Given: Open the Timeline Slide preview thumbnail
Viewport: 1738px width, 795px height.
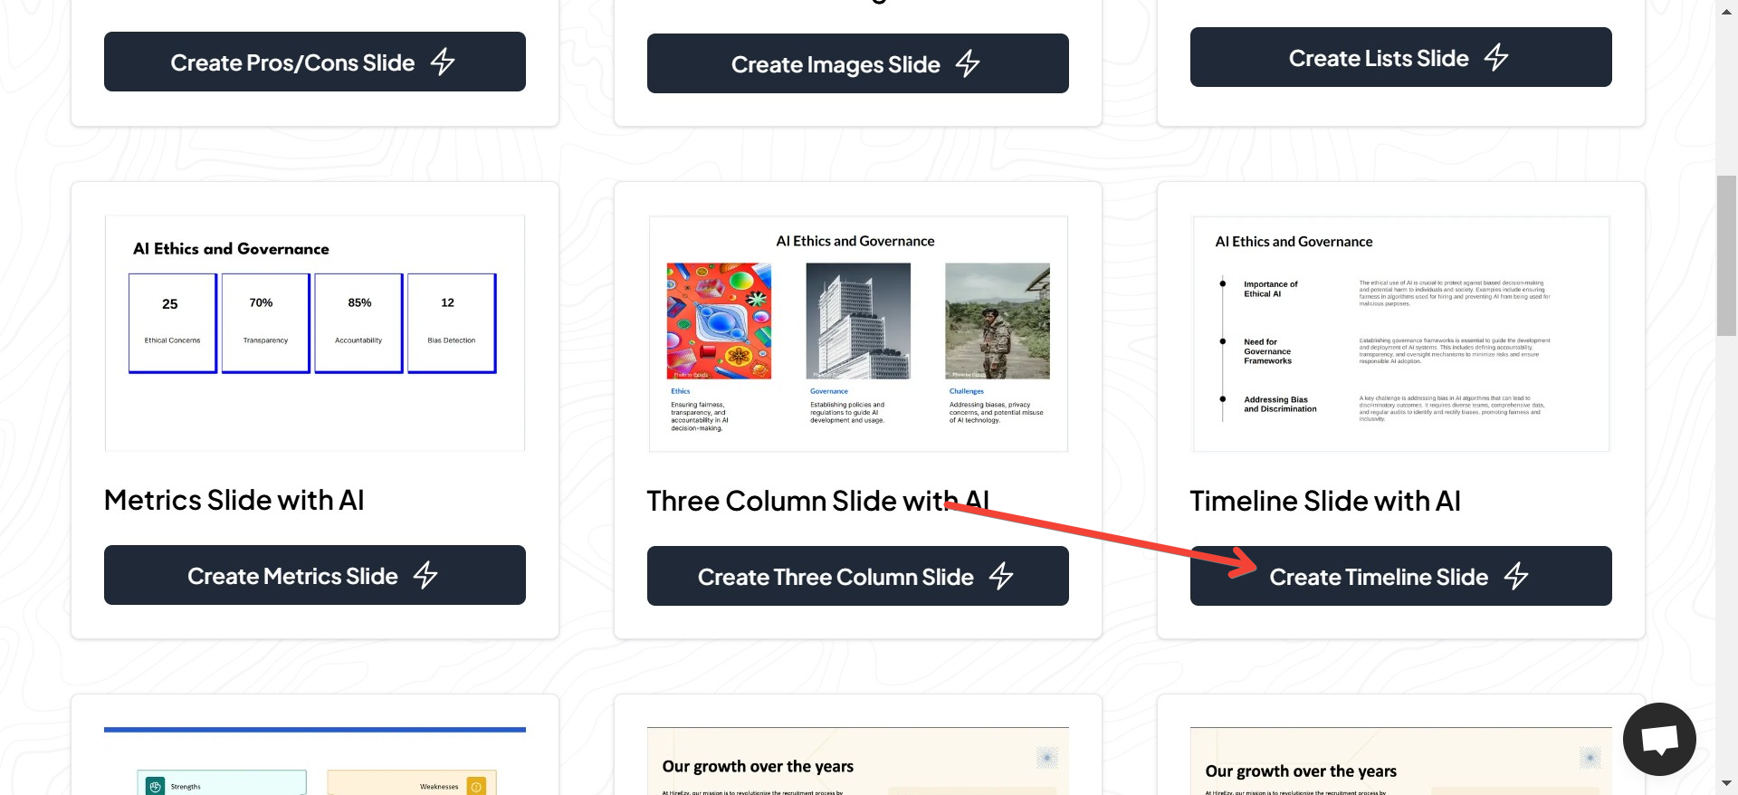Looking at the screenshot, I should (1400, 333).
